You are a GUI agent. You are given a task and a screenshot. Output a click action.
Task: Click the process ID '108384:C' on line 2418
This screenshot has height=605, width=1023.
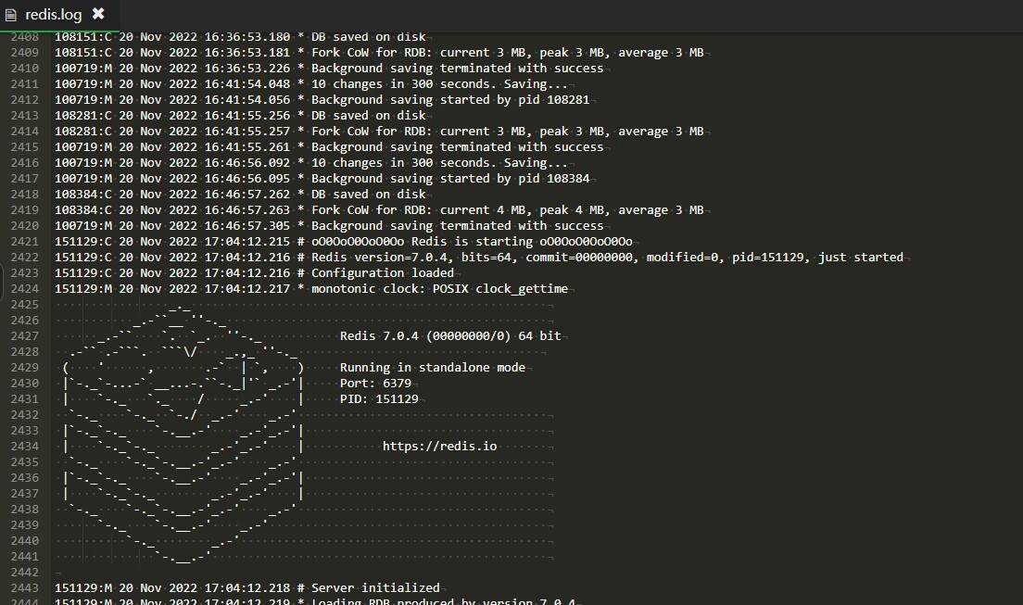point(82,195)
